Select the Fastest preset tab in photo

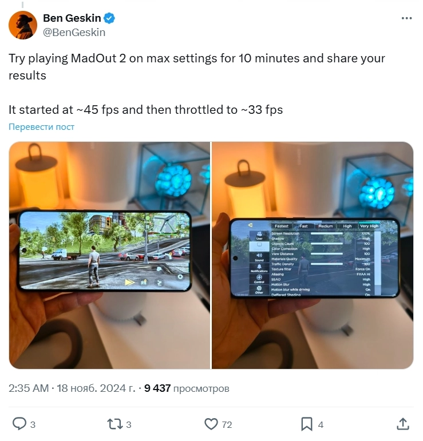[282, 226]
